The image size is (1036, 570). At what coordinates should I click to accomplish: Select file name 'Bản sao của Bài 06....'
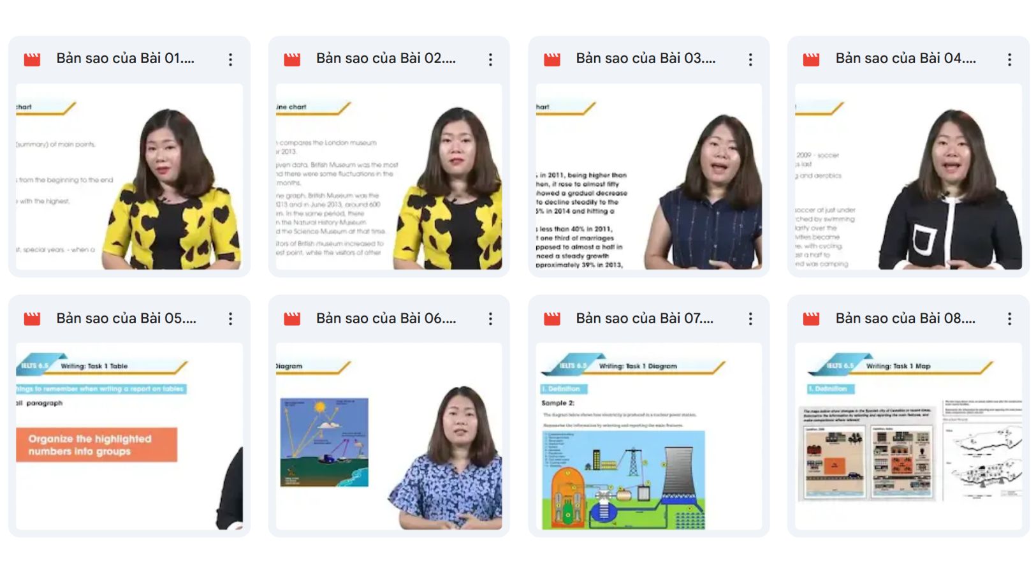(x=386, y=318)
